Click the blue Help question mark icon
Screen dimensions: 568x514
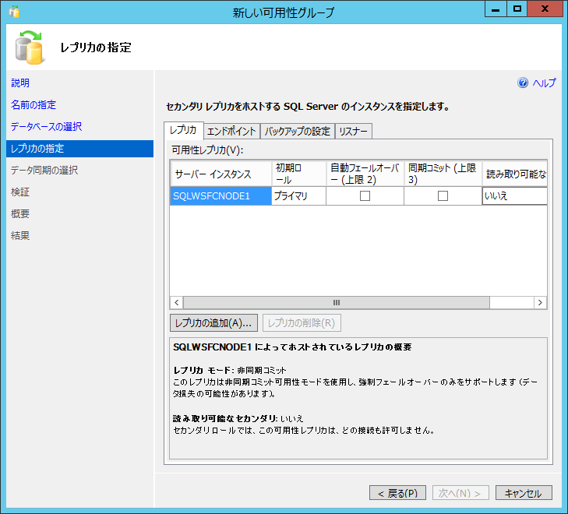[523, 83]
